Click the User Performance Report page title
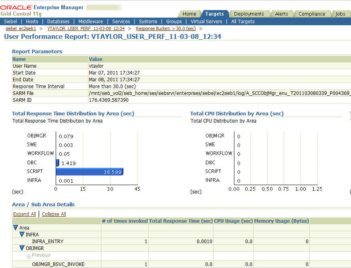The height and width of the screenshot is (268, 351). [113, 36]
